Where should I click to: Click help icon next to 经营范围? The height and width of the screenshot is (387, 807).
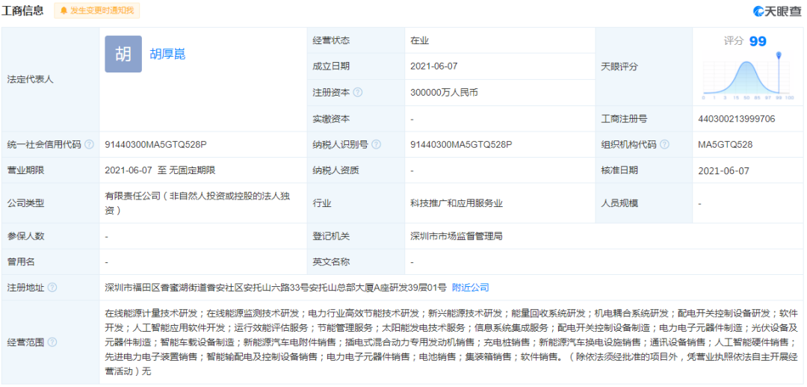point(52,342)
